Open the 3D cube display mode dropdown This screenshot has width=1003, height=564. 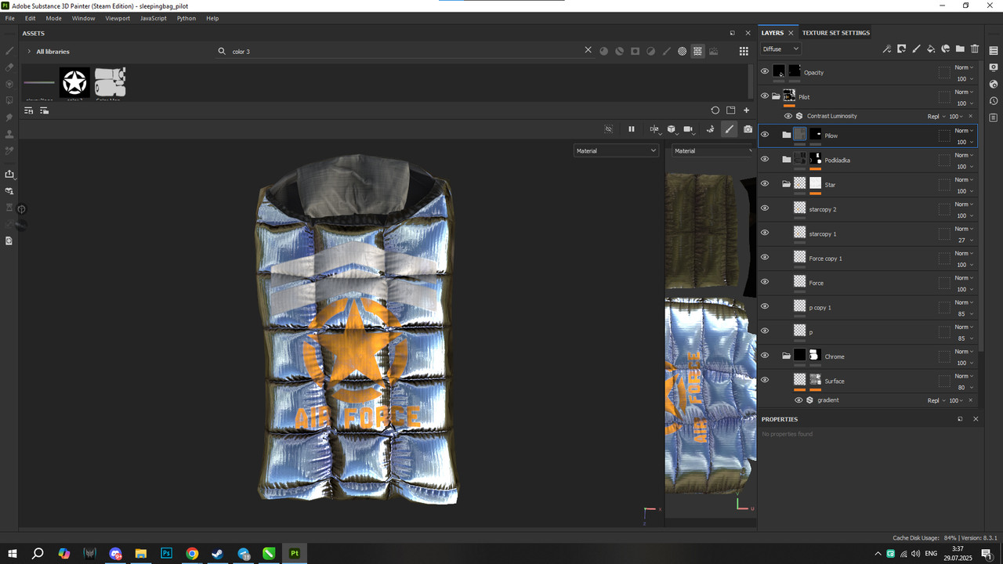point(672,129)
